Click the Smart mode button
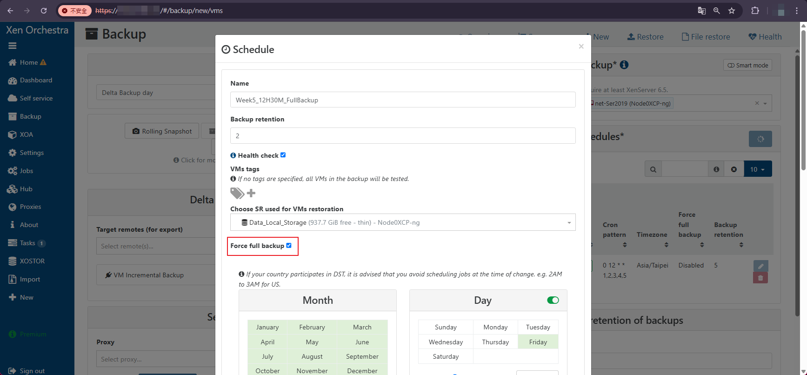Viewport: 807px width, 375px height. (747, 65)
